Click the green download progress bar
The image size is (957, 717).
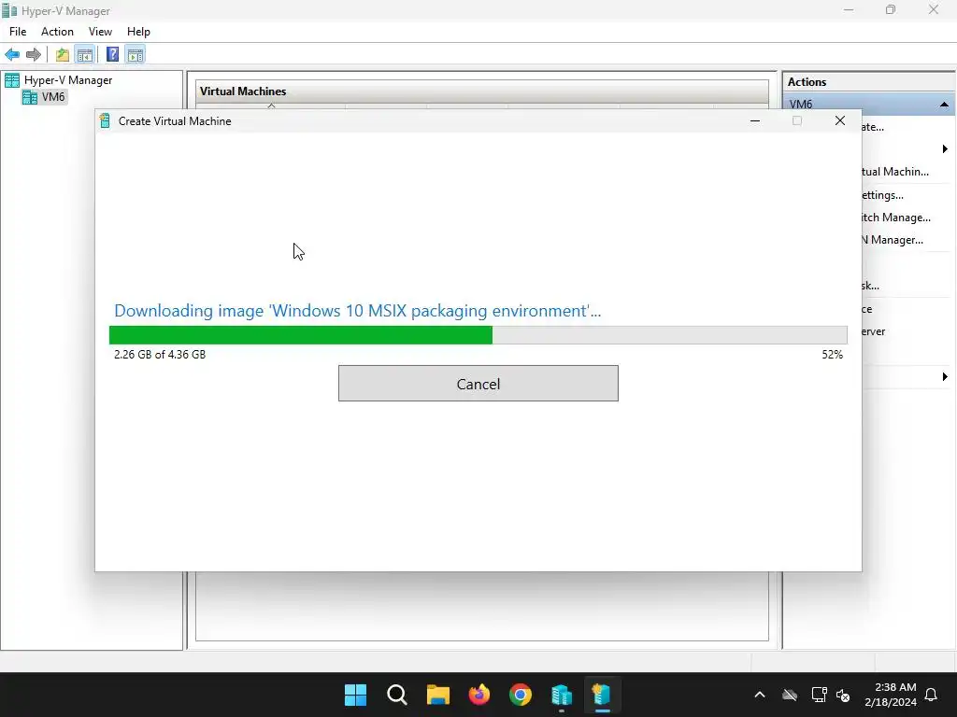coord(478,335)
